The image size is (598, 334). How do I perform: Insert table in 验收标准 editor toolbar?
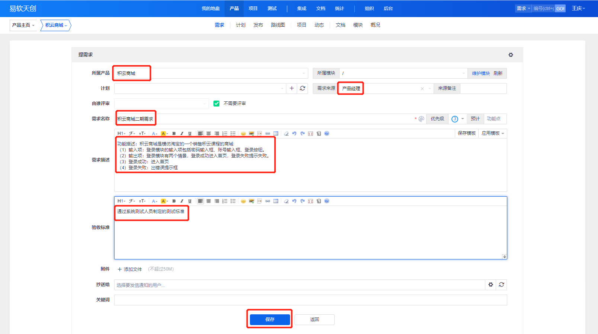click(x=276, y=201)
